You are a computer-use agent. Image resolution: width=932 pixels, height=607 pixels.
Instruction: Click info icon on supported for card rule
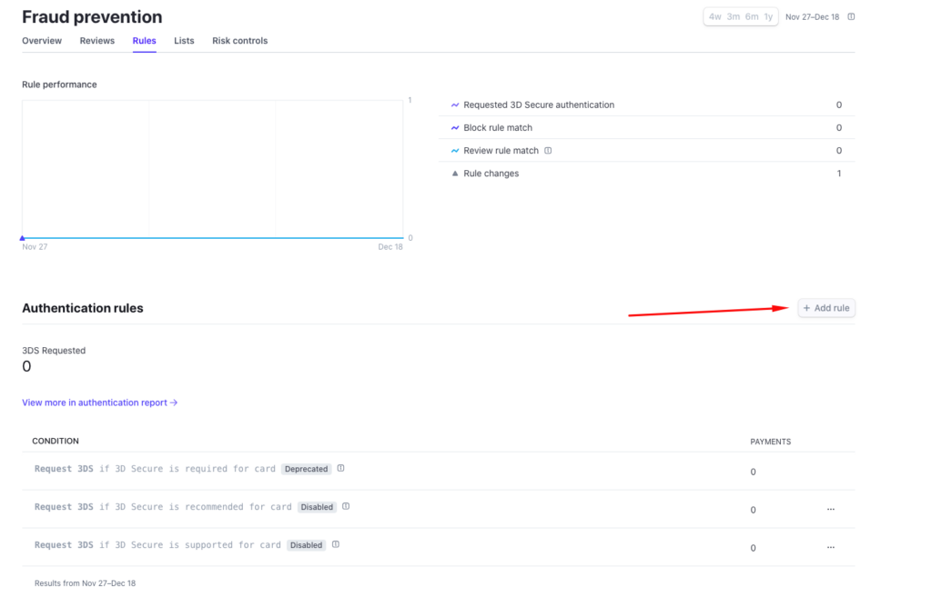coord(335,545)
